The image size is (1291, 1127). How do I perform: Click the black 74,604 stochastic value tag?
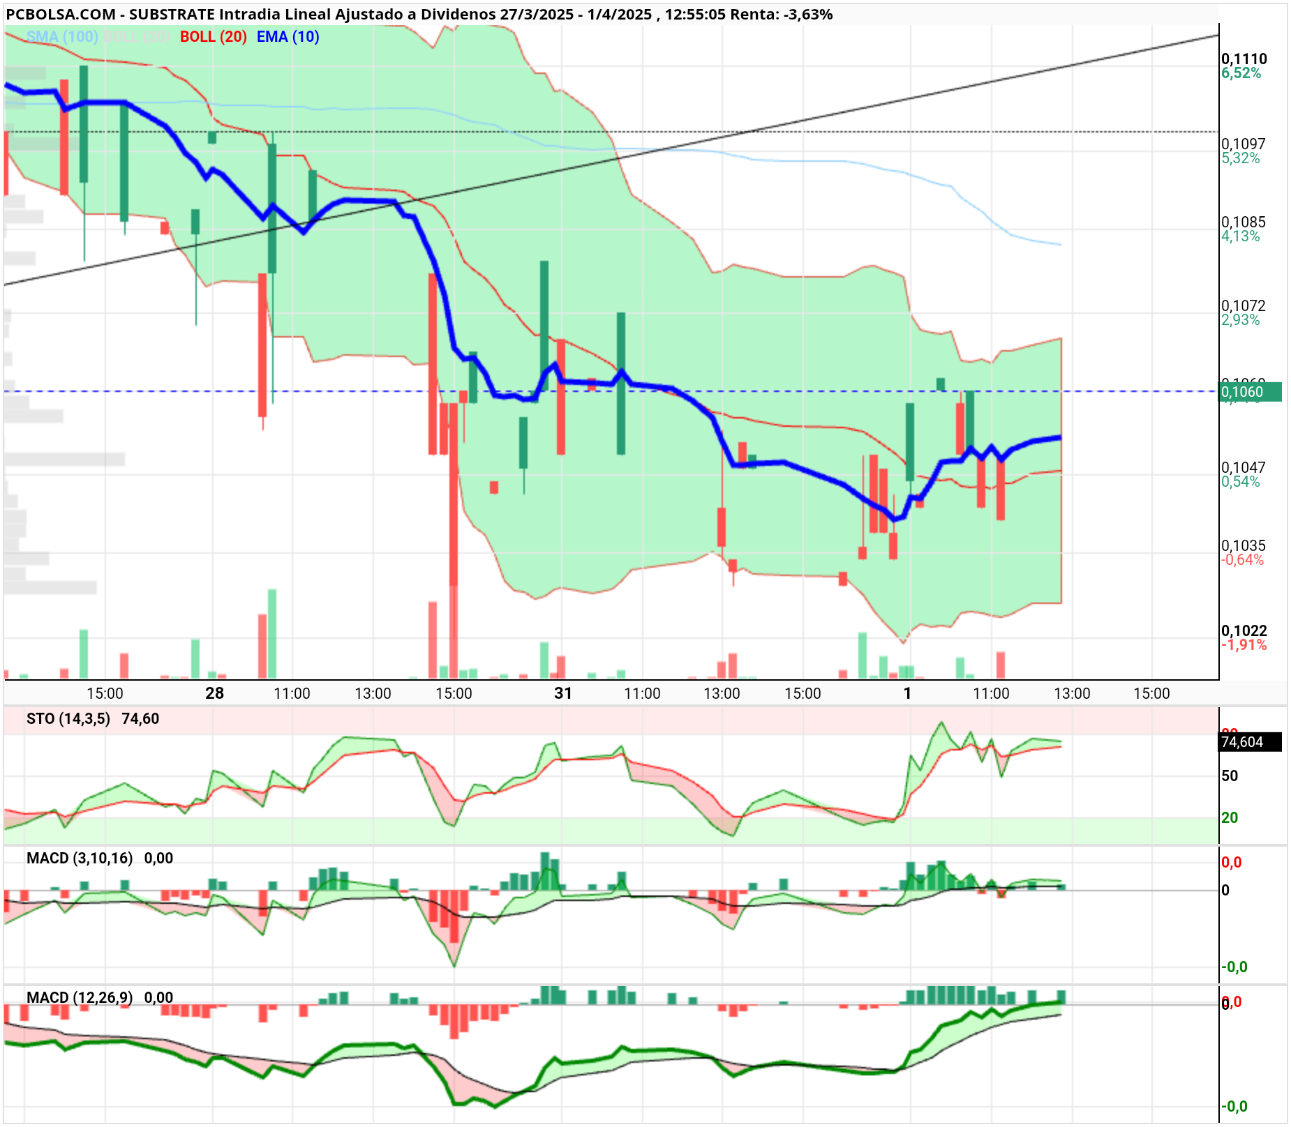[x=1251, y=742]
